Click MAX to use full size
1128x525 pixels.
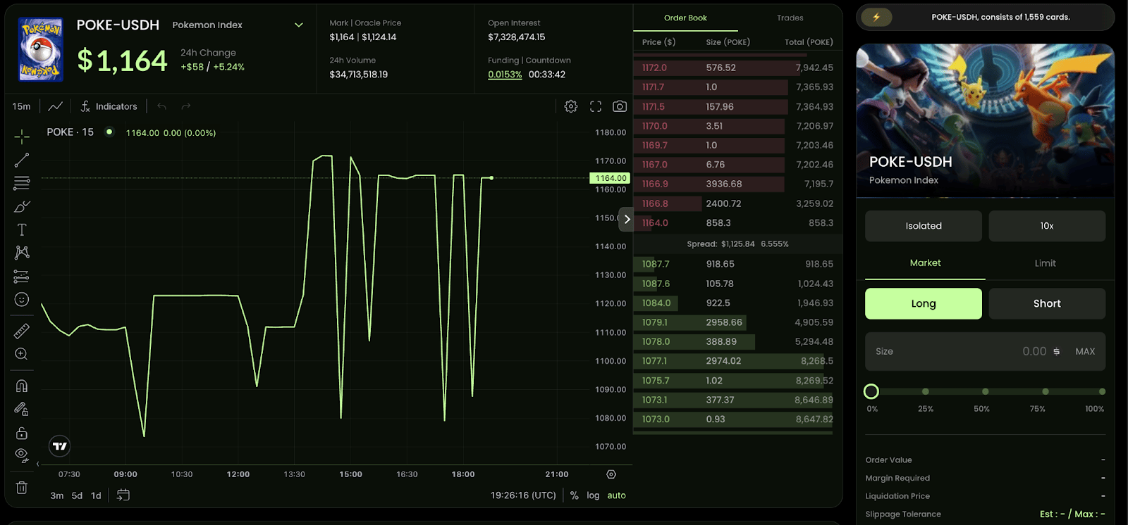pos(1085,351)
